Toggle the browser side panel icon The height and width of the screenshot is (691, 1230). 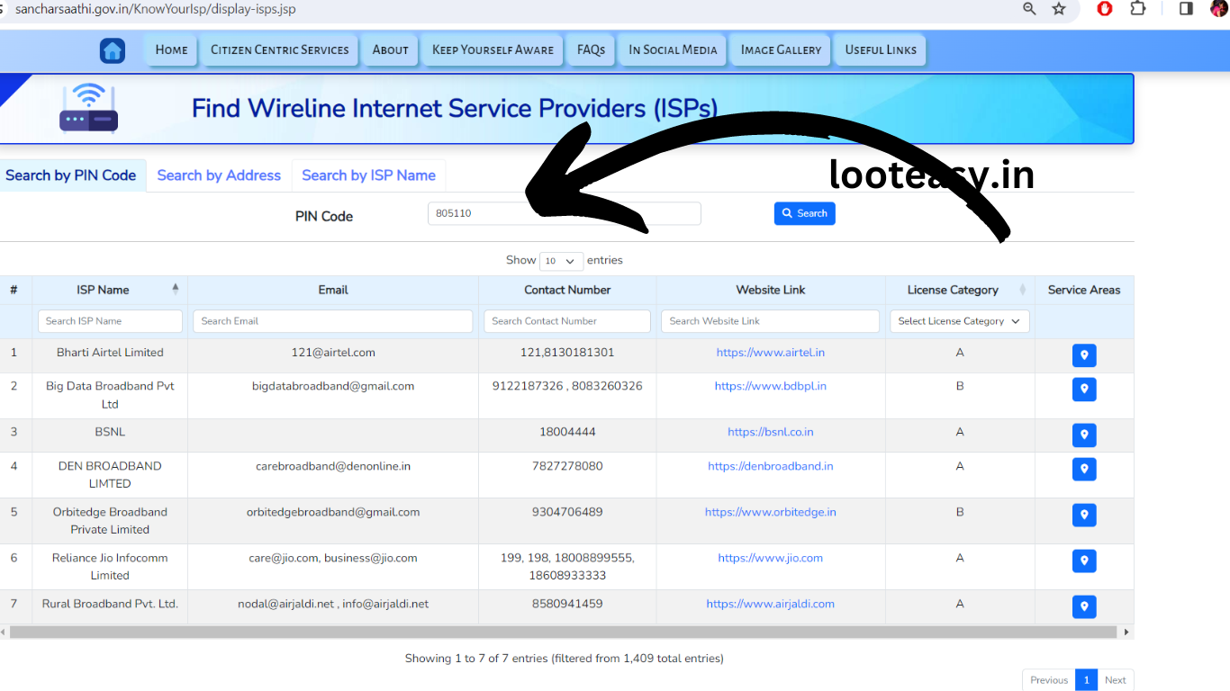coord(1186,9)
